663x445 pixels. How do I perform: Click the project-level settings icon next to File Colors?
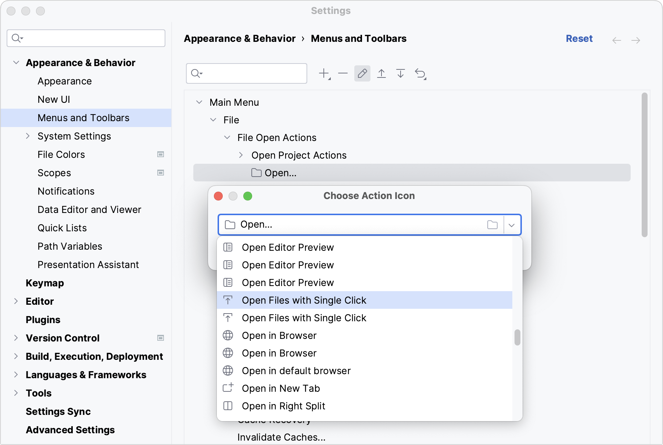click(161, 154)
